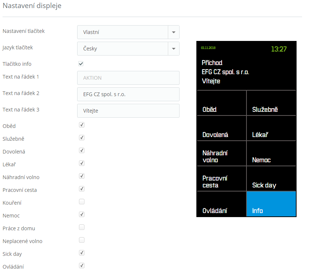Expand the Jazyk tlačítek language dropdown
Image resolution: width=309 pixels, height=273 pixels.
128,49
